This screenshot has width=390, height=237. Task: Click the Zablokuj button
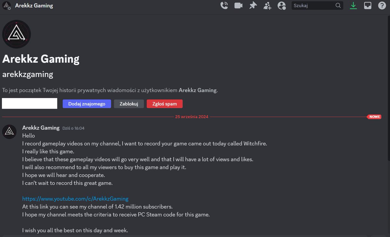click(129, 104)
